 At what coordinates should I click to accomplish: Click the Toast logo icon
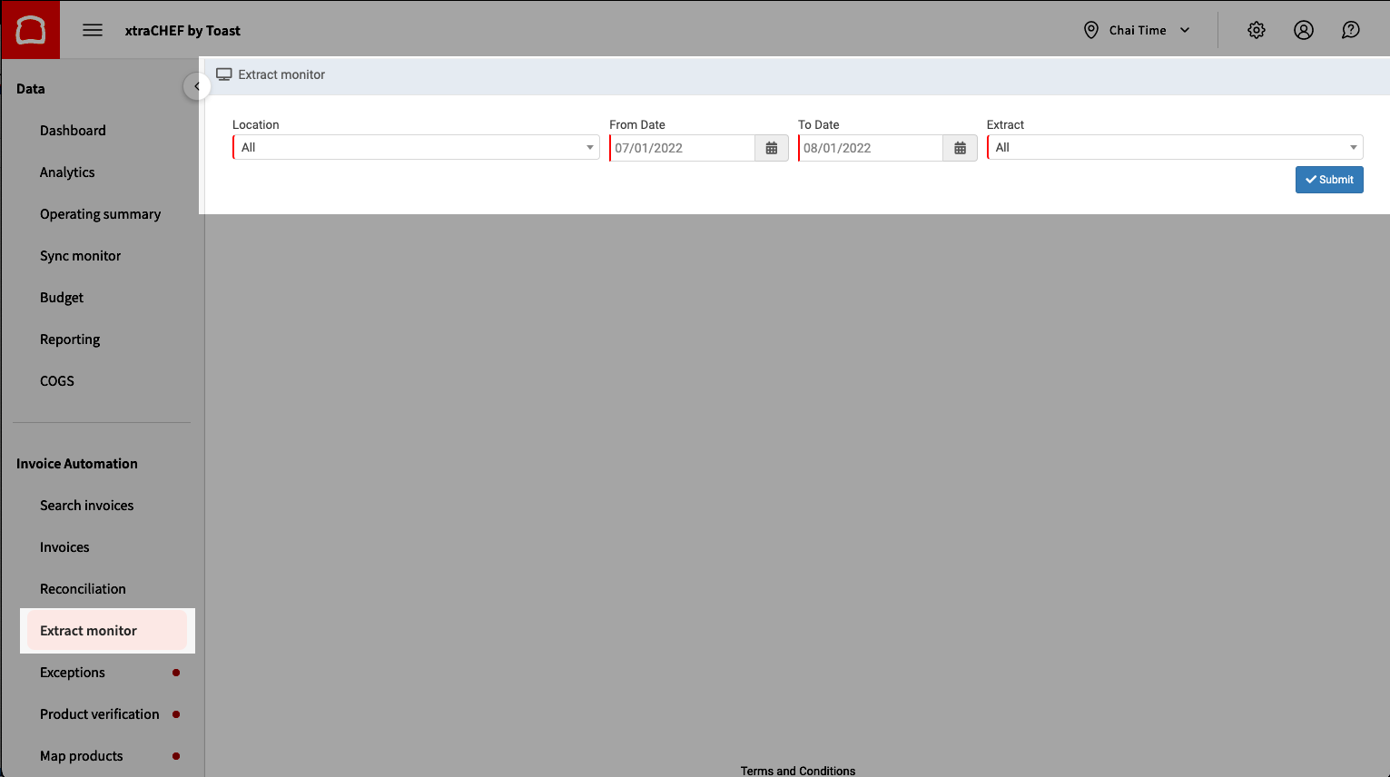30,29
